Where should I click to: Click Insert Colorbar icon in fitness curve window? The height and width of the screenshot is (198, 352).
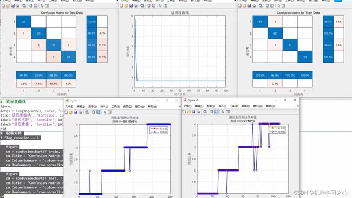149,5
